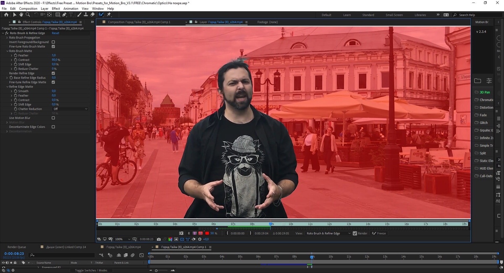Screen dimensions: 504x273
Task: Open the Composition menu
Action: click(x=28, y=8)
